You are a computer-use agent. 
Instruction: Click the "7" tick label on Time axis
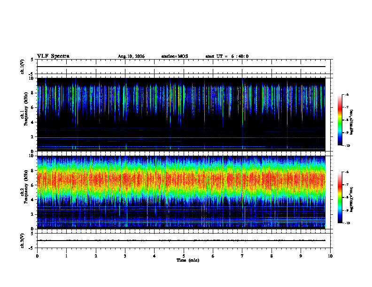(242, 256)
